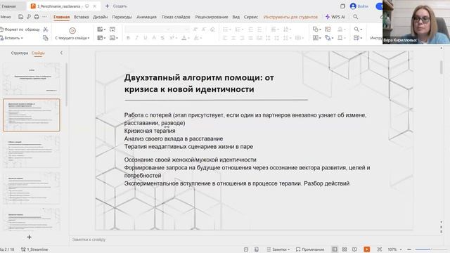
Task: Click the clear formatting eraser icon
Action: [x=212, y=30]
